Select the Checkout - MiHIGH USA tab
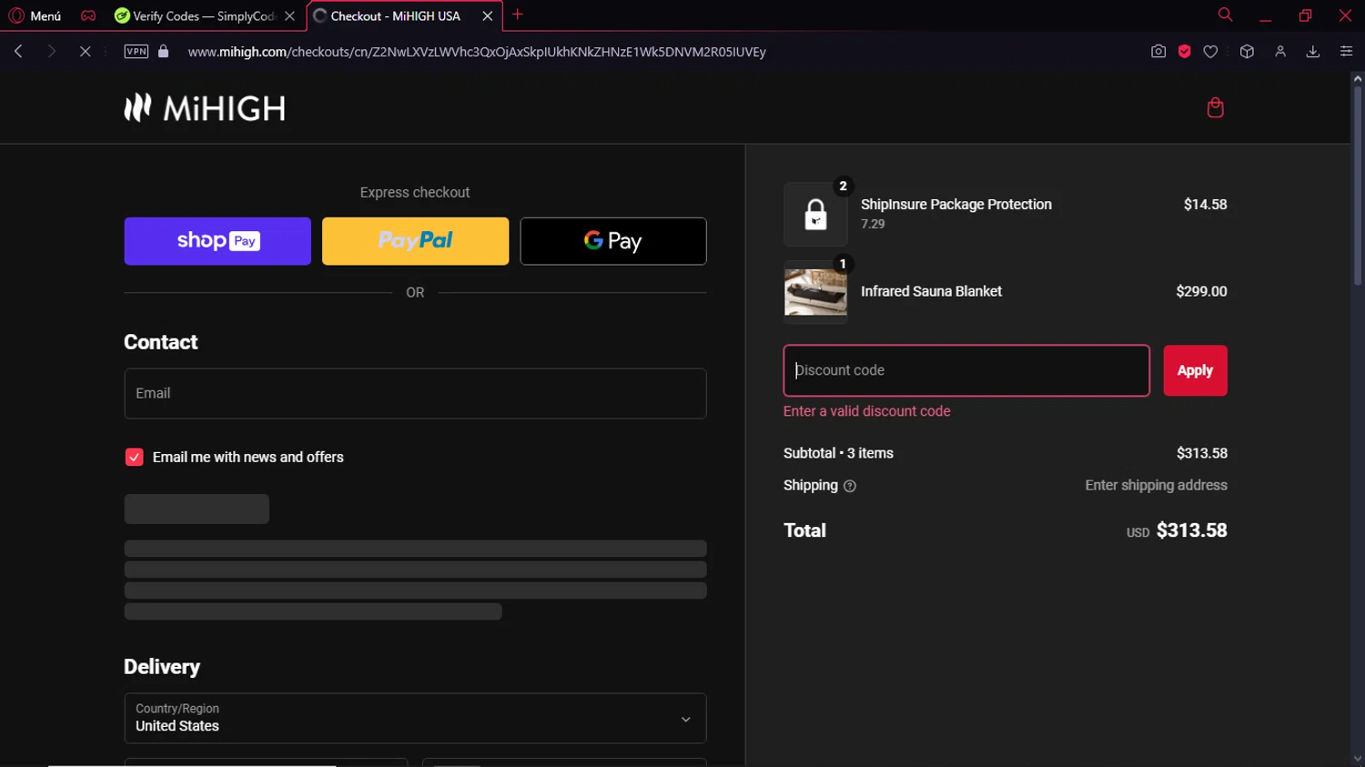 coord(395,15)
